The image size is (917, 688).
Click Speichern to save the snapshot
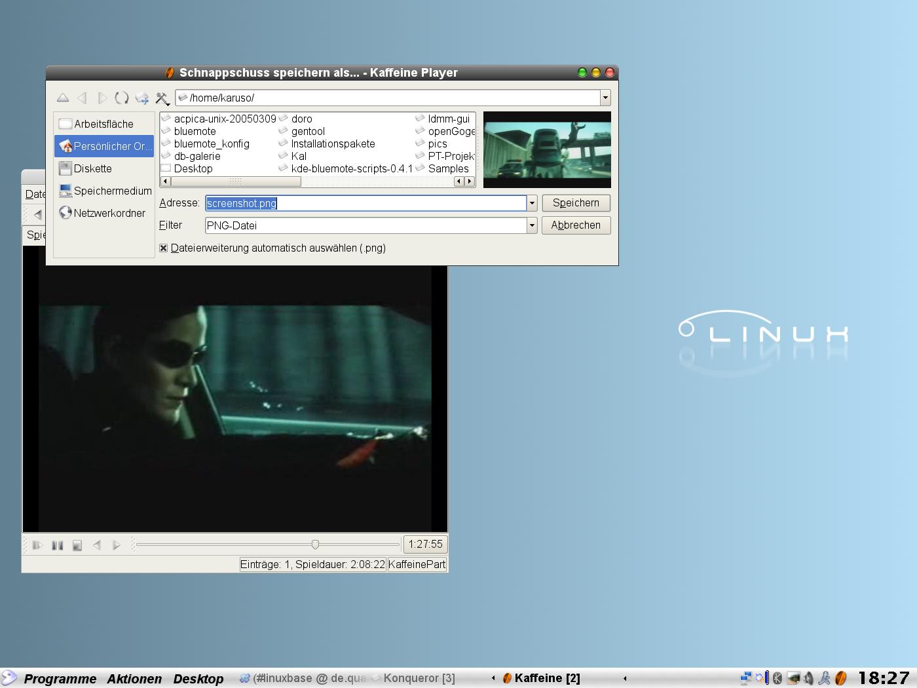pos(576,203)
